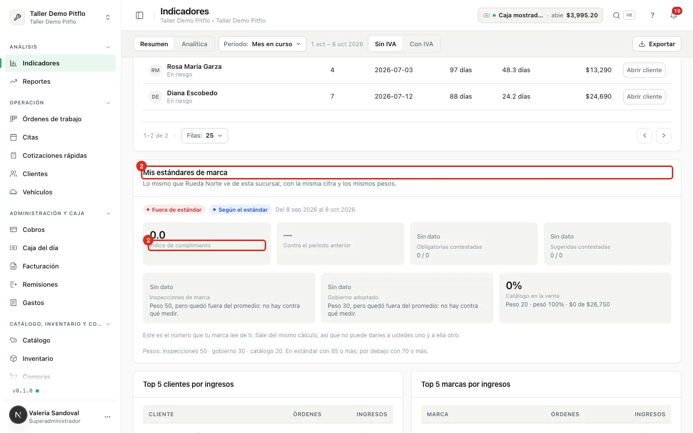Switch to the Con IVA option
The height and width of the screenshot is (433, 693).
(422, 44)
